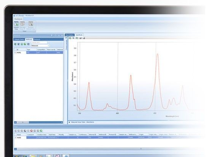Click the horizontal scrollbar under methods list
Screen dimensions: 222x157
tap(39, 122)
